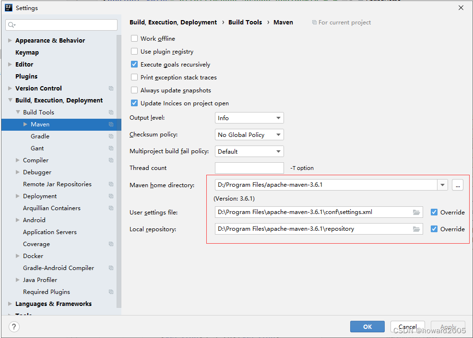Image resolution: width=473 pixels, height=338 pixels.
Task: Expand the Version Control section
Action: click(10, 88)
